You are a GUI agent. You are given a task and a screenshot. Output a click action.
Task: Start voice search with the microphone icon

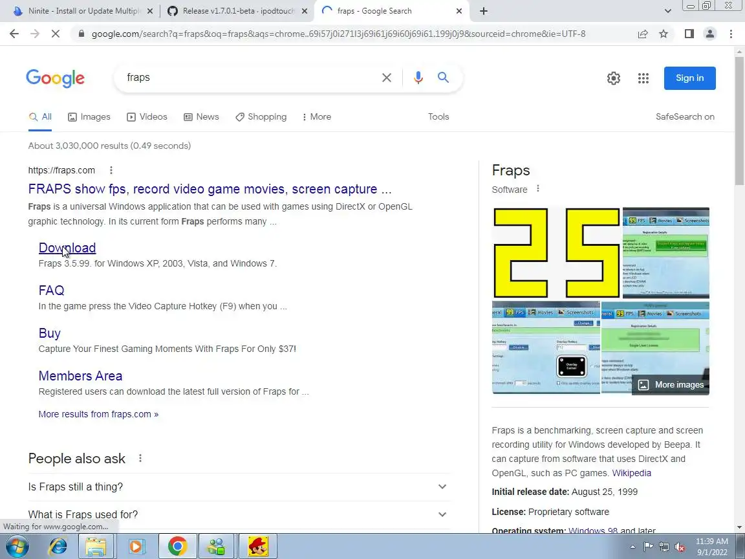tap(418, 78)
